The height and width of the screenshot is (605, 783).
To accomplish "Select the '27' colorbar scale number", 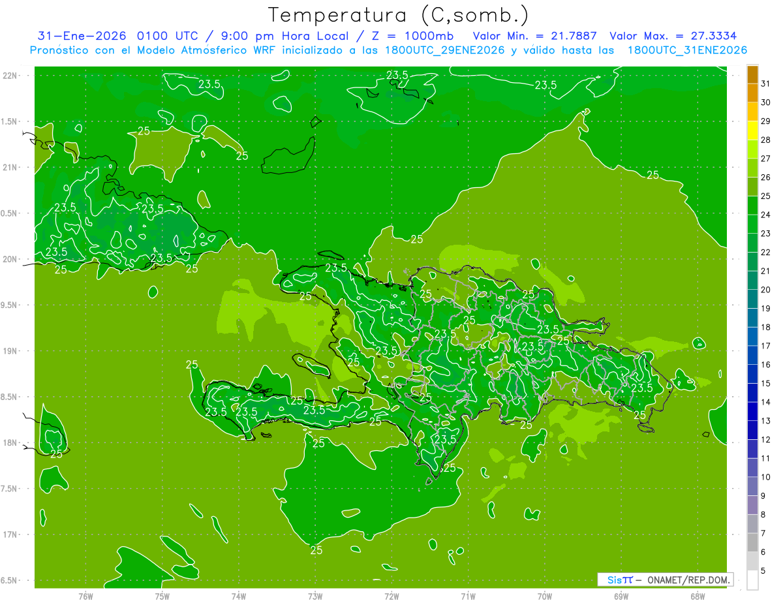I will click(x=766, y=158).
